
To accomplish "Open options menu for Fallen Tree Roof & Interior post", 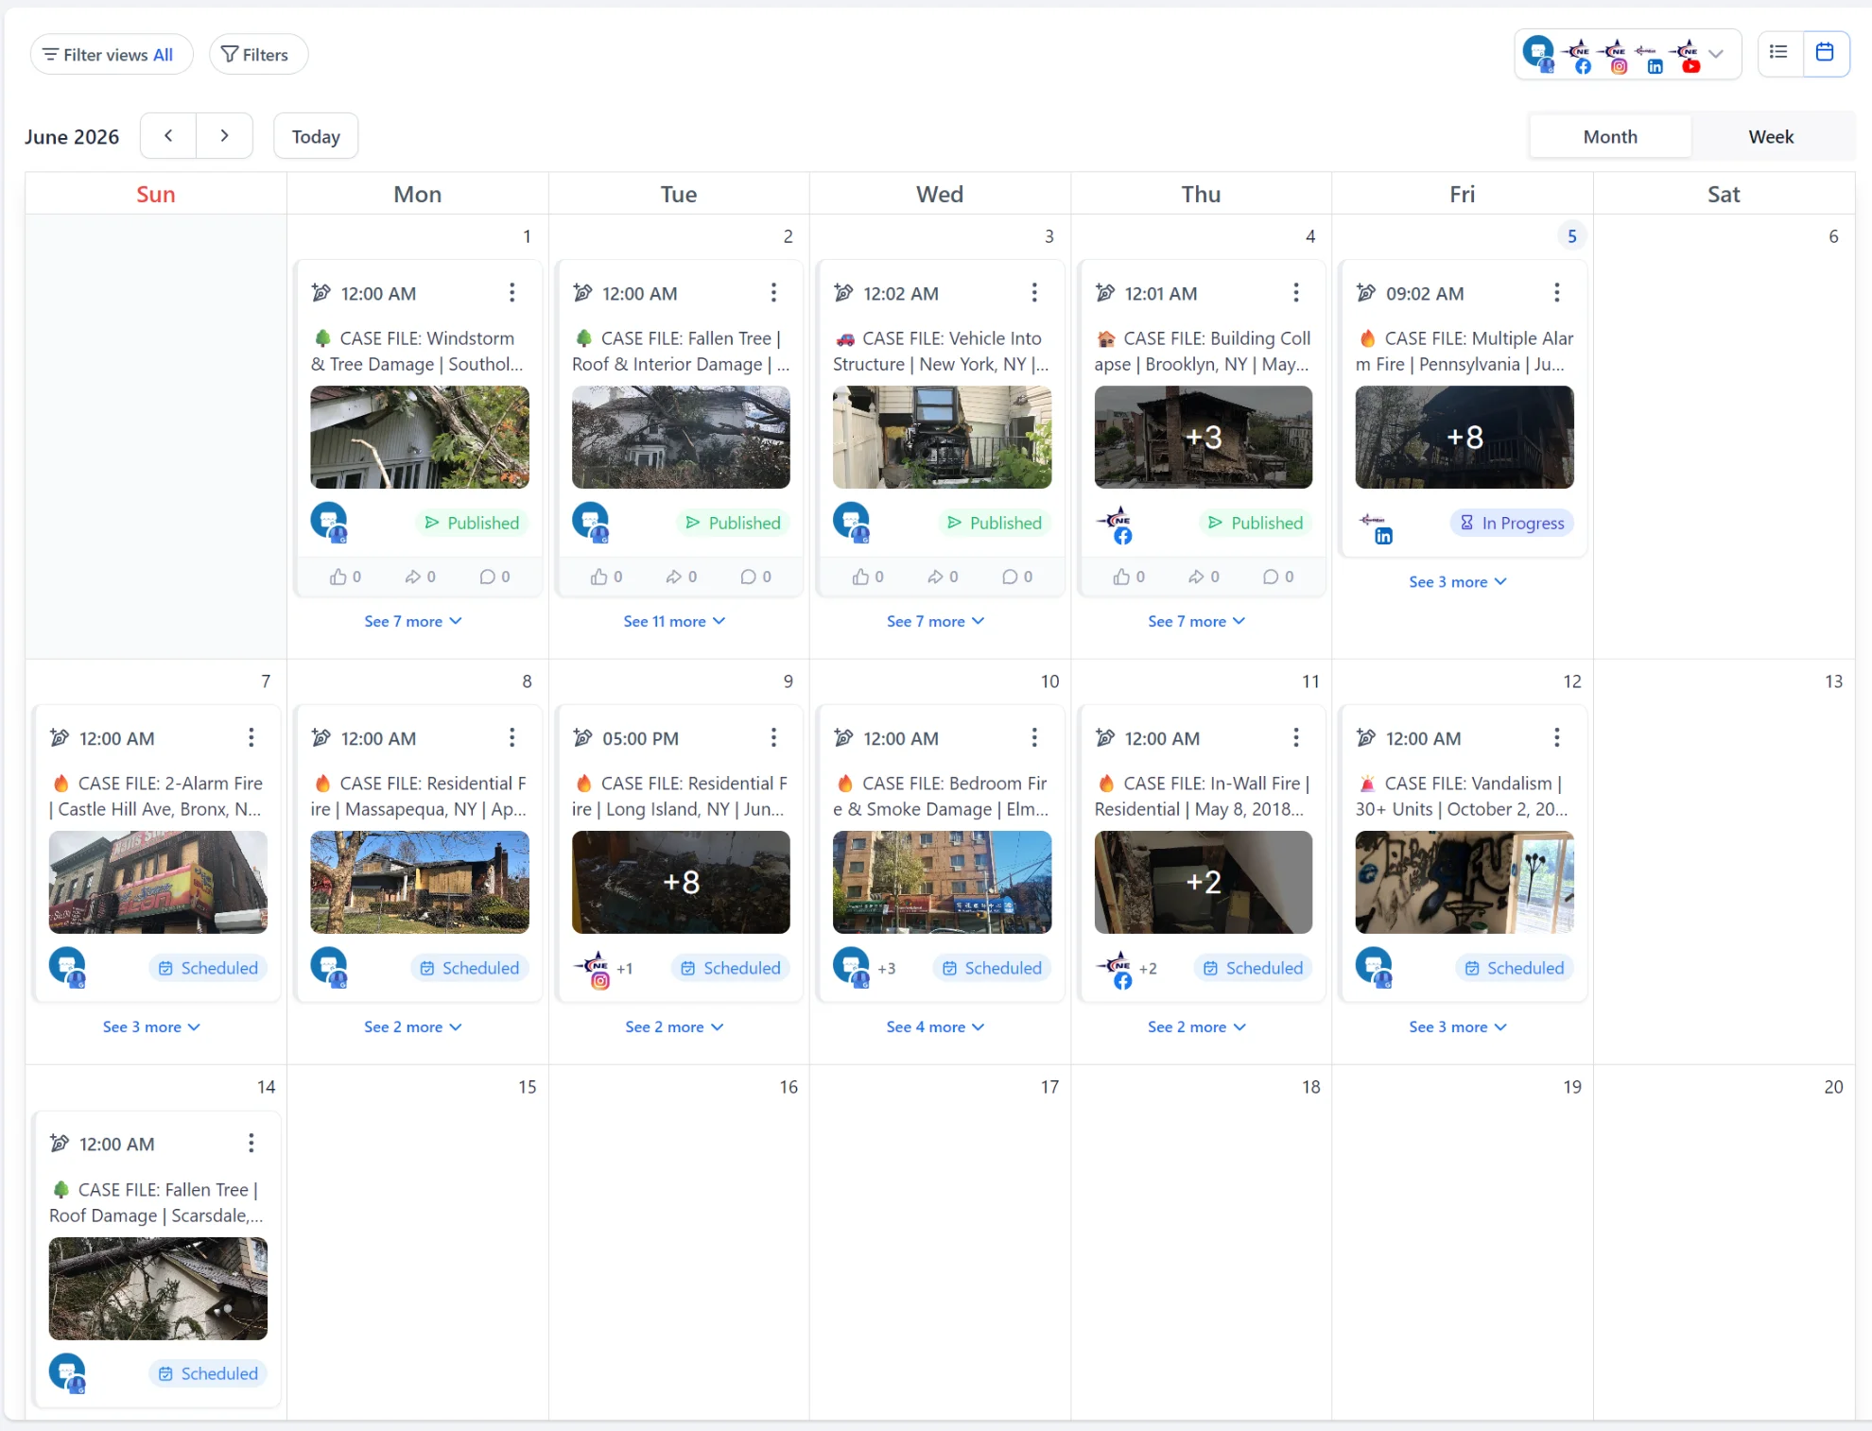I will [773, 293].
